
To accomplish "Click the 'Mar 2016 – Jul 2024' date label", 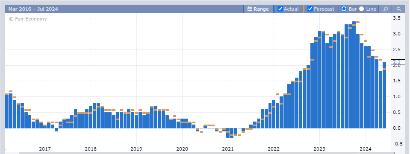I will point(33,9).
